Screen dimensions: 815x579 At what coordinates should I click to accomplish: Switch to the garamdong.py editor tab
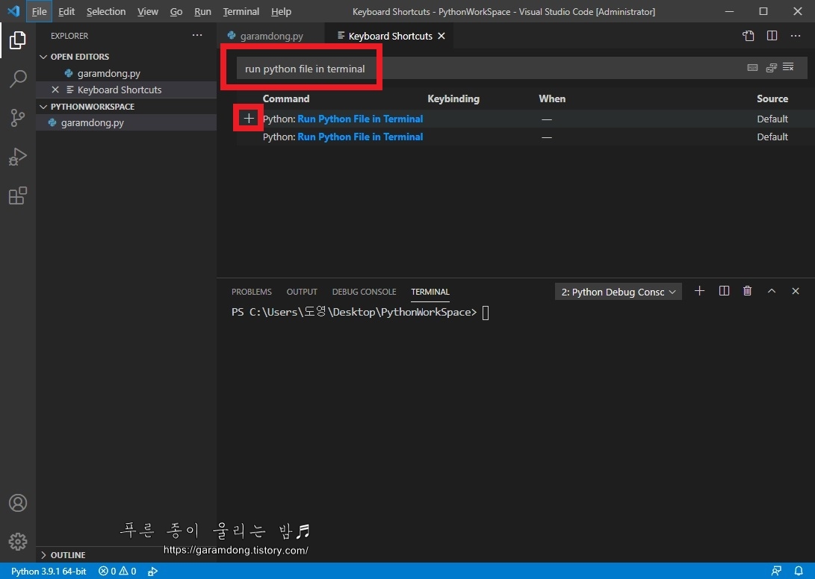point(271,36)
